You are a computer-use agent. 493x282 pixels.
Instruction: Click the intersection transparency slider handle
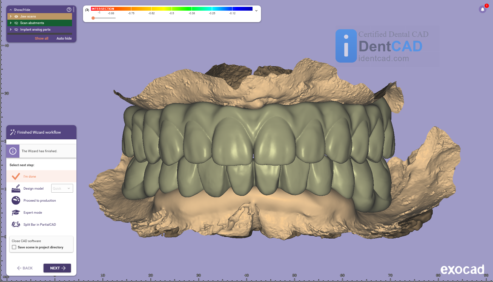tap(93, 18)
